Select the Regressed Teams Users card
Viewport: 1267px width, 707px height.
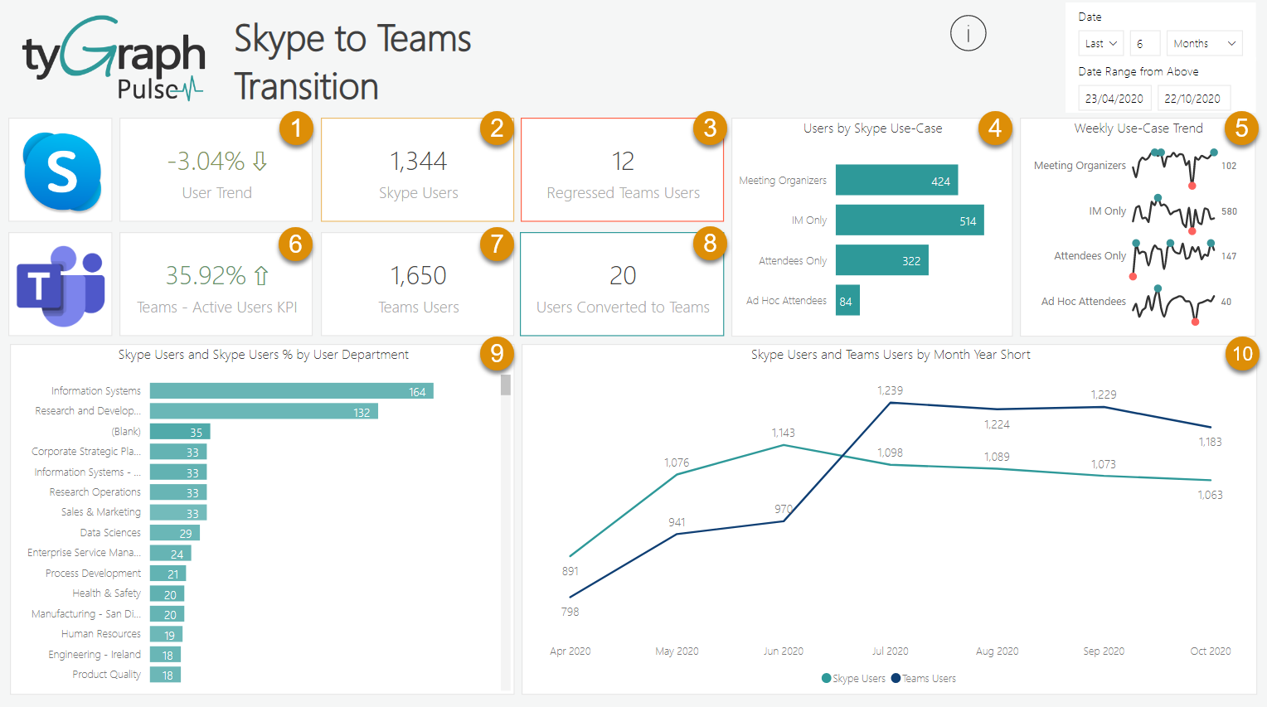[622, 169]
